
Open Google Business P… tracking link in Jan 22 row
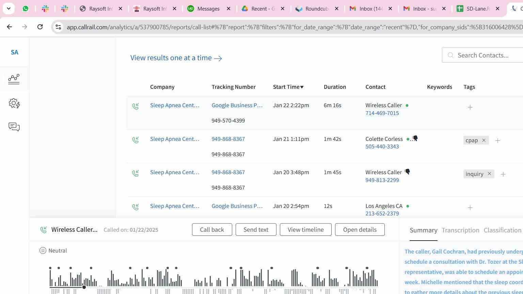(237, 105)
